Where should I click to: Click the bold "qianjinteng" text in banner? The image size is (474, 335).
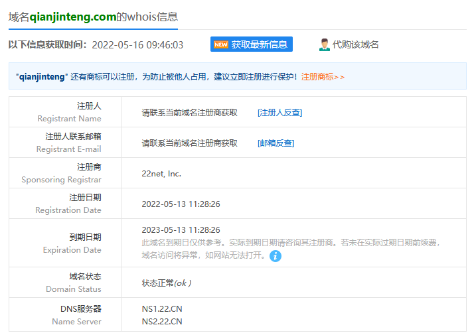point(42,77)
